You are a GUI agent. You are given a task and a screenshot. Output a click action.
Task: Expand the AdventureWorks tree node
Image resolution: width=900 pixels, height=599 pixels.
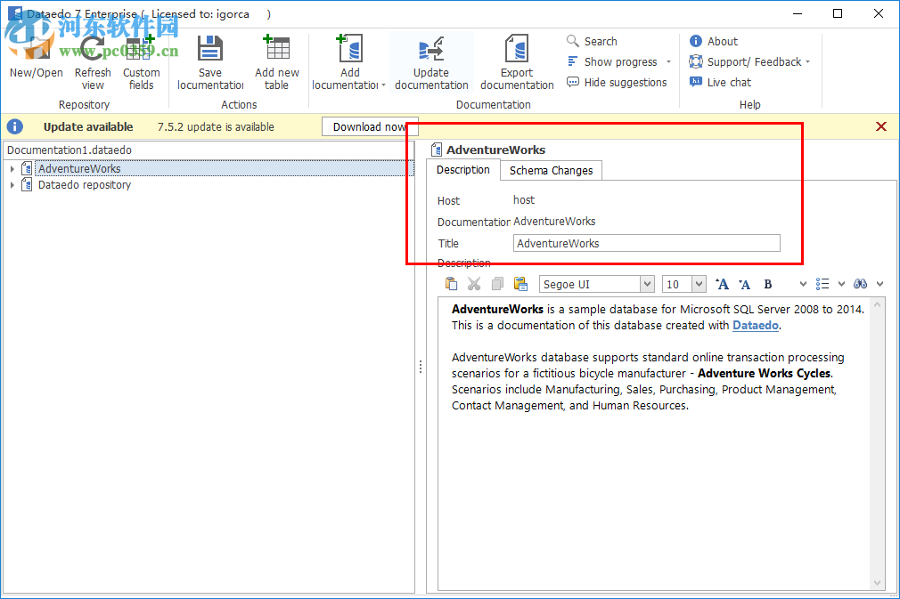(x=12, y=168)
